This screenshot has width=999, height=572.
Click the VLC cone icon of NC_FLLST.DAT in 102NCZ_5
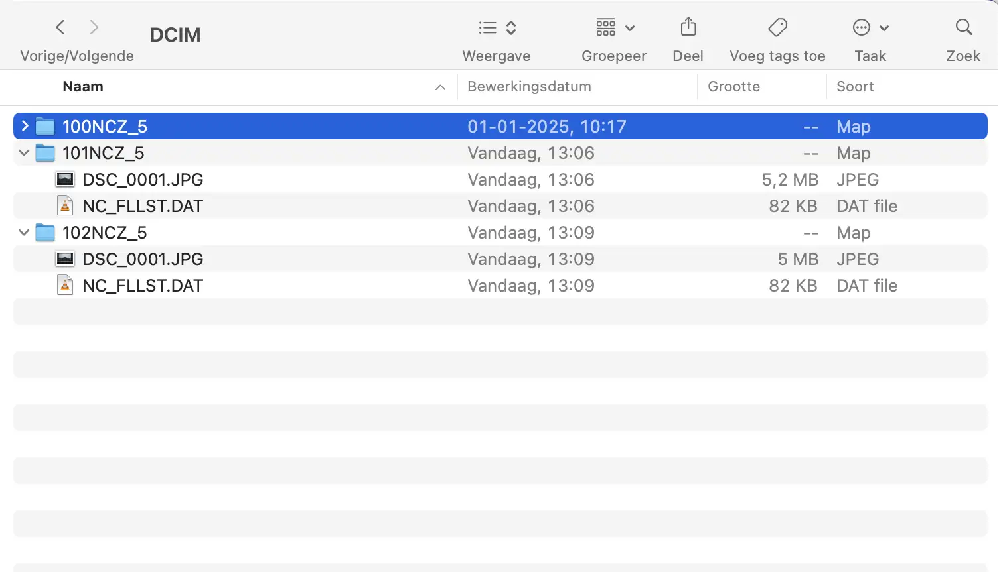(x=65, y=286)
